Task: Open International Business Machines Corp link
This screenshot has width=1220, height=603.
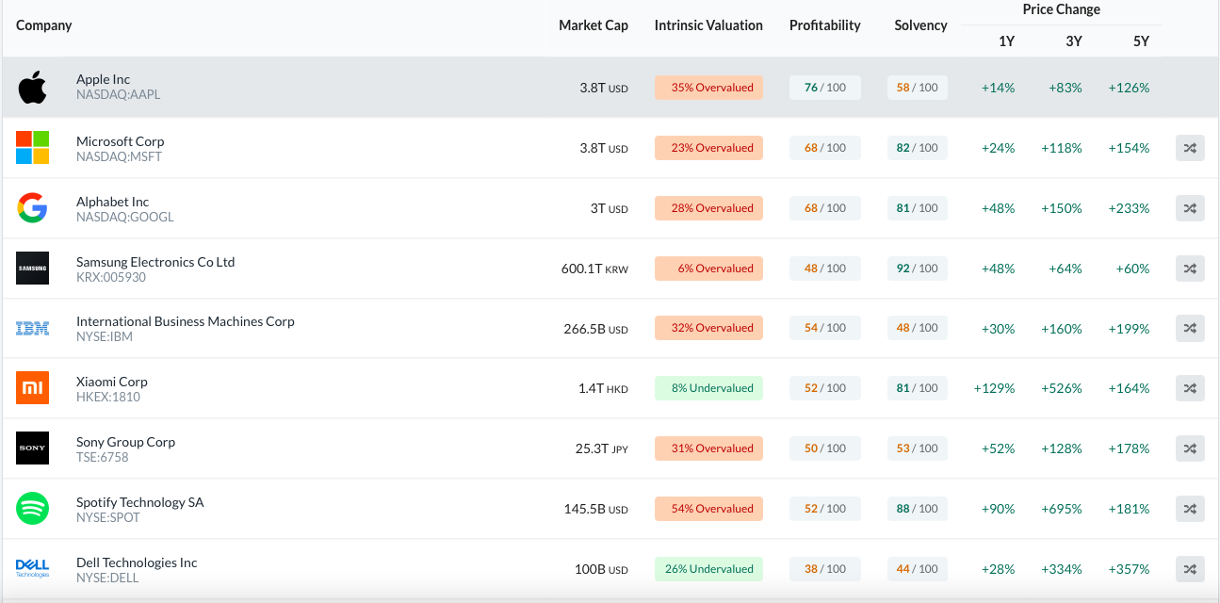Action: pos(185,321)
